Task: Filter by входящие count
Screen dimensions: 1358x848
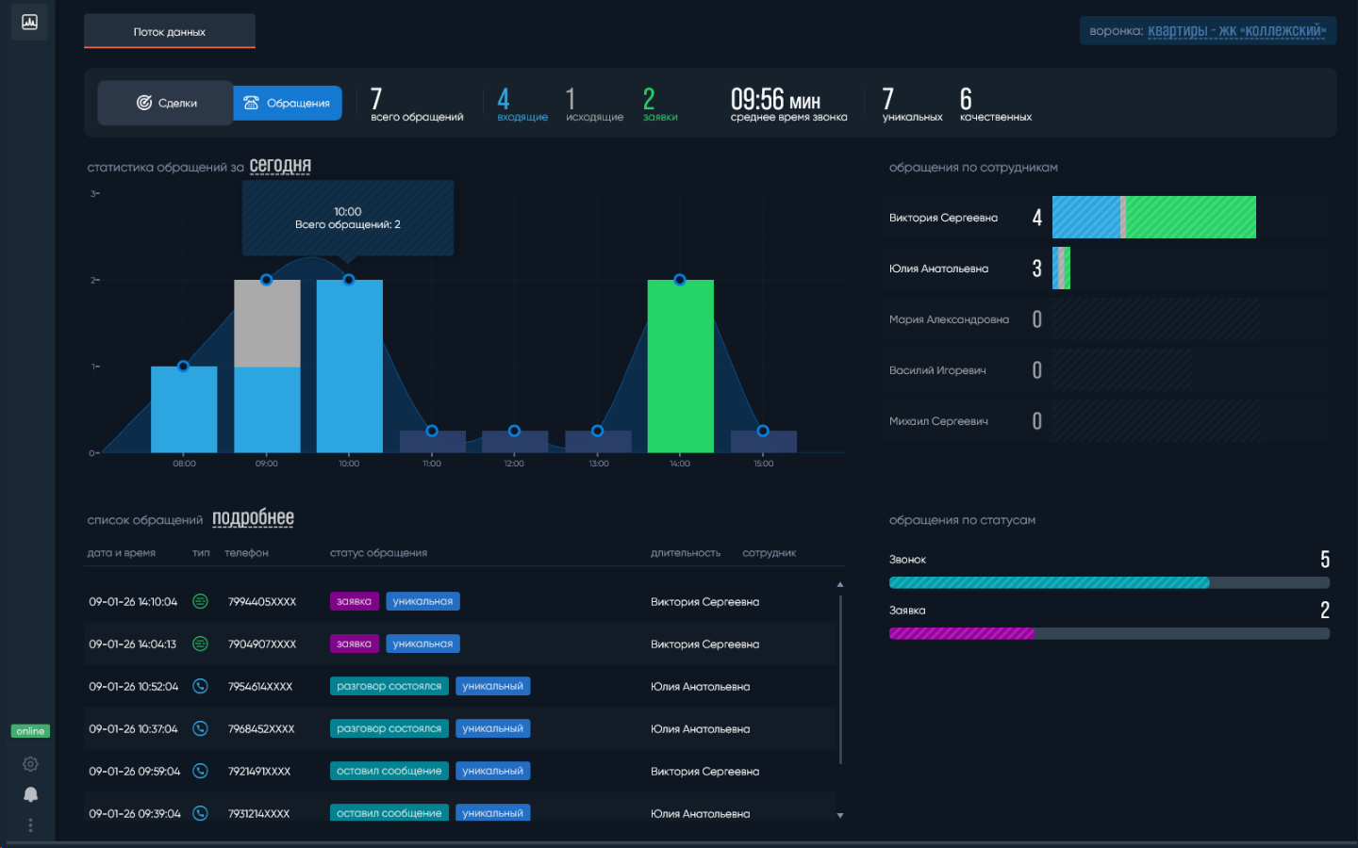Action: tap(522, 105)
